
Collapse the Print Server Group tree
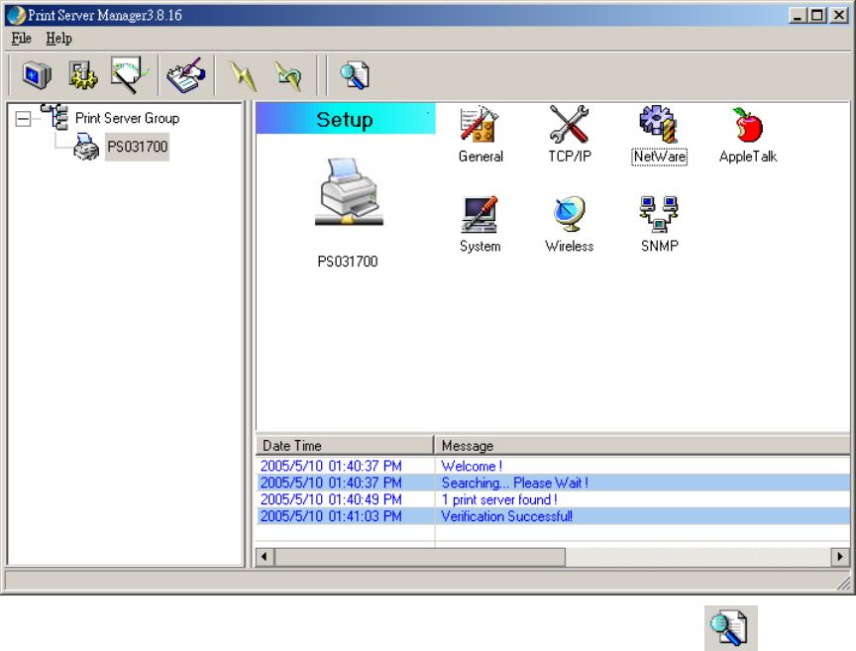[x=23, y=118]
